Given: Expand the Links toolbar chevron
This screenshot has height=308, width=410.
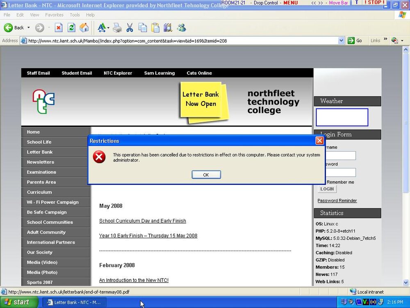Looking at the screenshot, I should click(385, 39).
